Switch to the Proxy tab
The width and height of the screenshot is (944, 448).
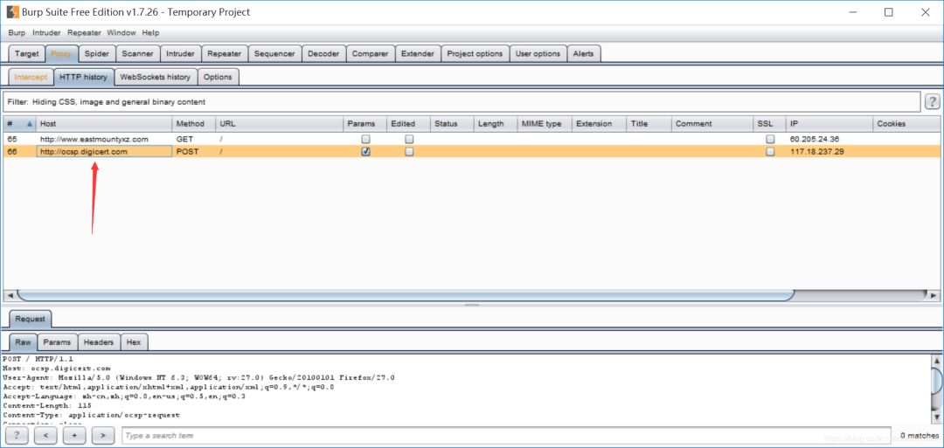(x=61, y=53)
